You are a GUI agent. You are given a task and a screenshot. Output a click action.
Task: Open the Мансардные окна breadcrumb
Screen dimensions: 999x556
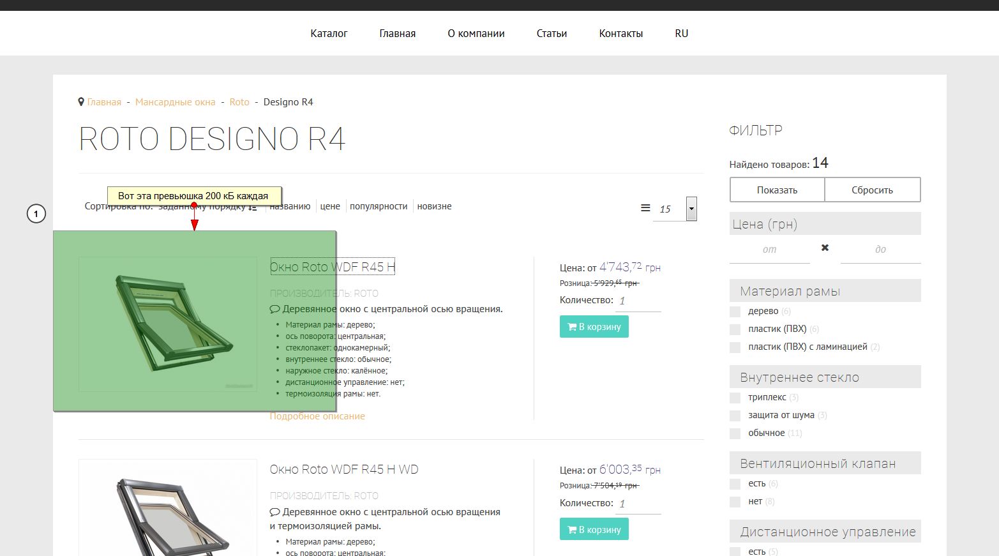[176, 102]
